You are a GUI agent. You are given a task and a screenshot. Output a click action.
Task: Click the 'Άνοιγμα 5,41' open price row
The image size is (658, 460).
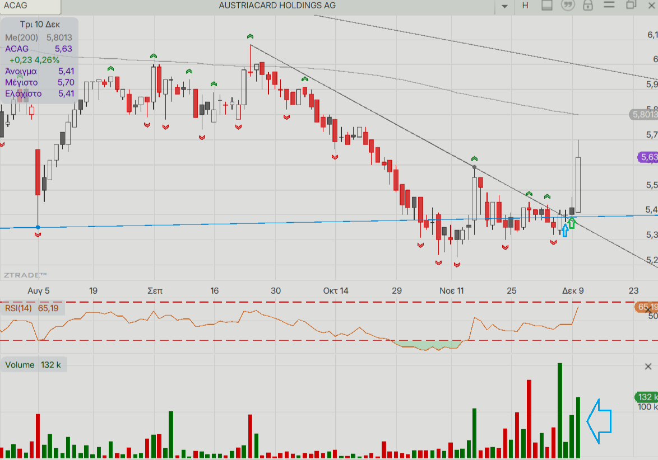tap(39, 71)
